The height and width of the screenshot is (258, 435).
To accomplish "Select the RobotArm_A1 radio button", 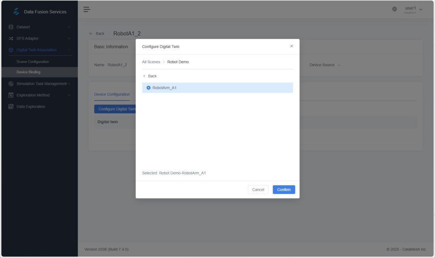I will pyautogui.click(x=148, y=88).
